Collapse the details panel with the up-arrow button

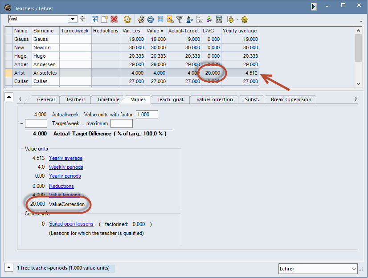[9, 97]
